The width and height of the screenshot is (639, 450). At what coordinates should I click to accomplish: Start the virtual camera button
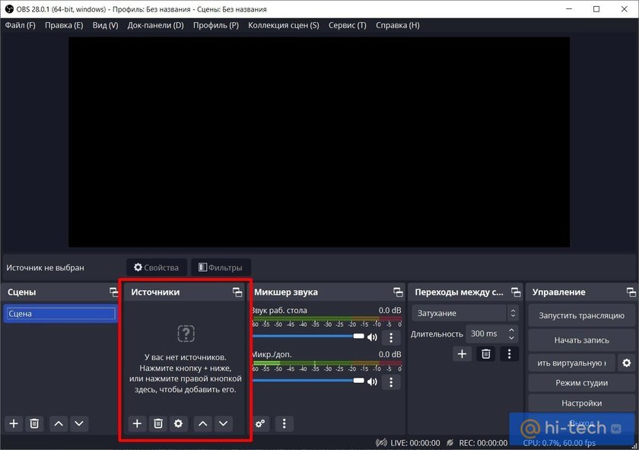pos(572,362)
